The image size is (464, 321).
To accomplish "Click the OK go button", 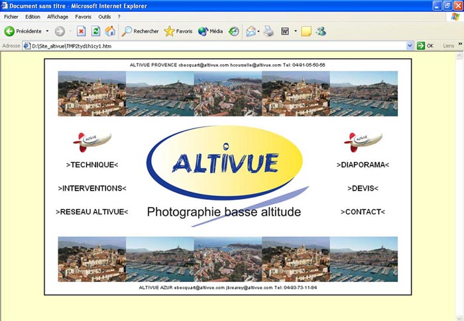I will click(426, 46).
